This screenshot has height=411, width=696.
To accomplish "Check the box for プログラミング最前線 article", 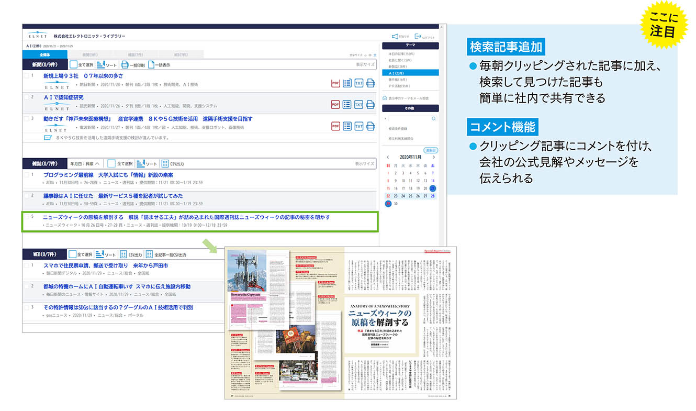I will tap(26, 175).
